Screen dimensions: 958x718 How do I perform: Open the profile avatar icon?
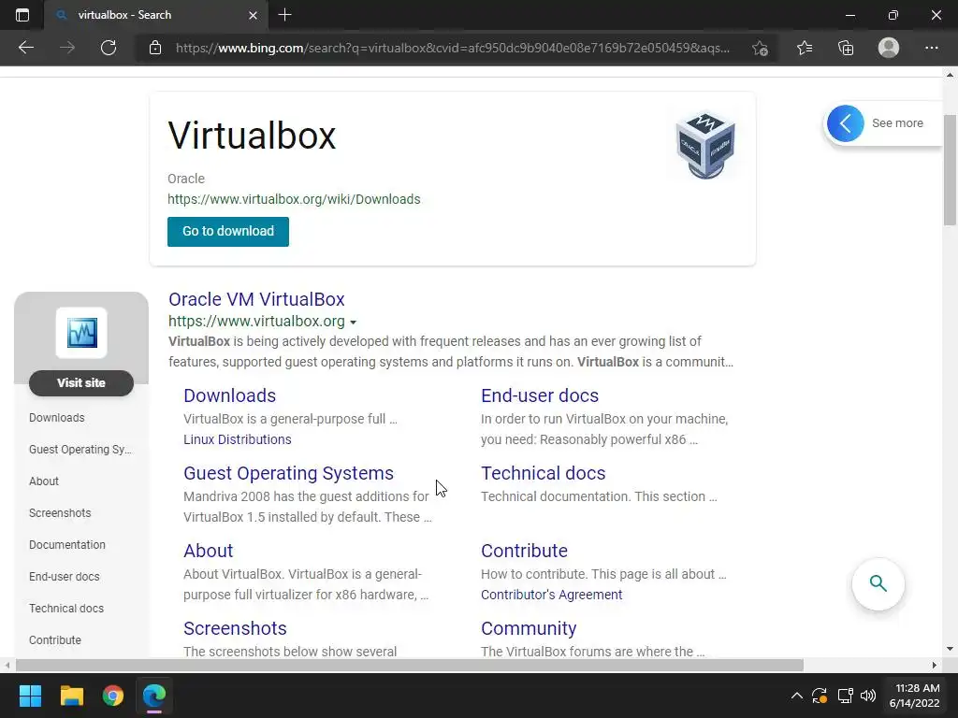coord(889,48)
